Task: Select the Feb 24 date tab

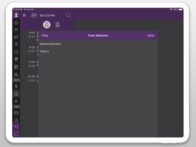Action: pos(57,25)
